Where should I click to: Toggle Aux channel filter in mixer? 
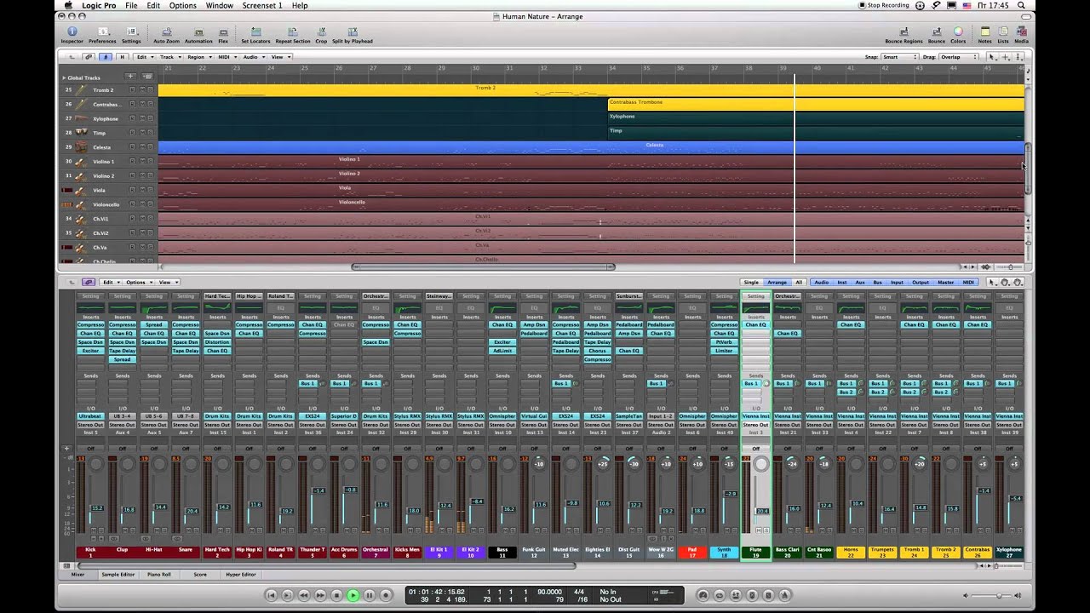pos(860,282)
